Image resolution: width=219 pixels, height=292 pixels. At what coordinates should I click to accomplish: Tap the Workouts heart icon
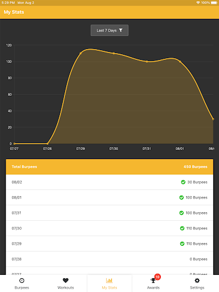[66, 281]
